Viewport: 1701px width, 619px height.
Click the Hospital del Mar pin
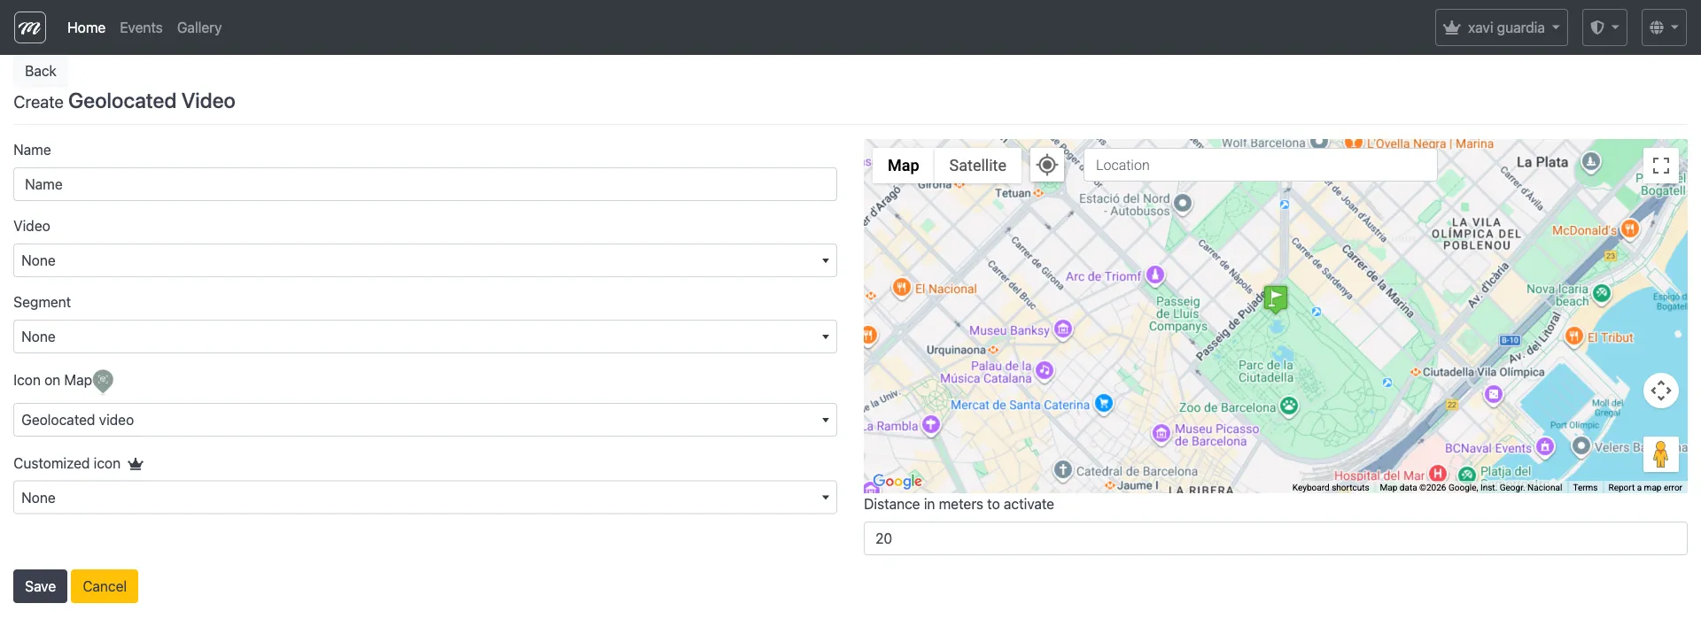pos(1438,474)
